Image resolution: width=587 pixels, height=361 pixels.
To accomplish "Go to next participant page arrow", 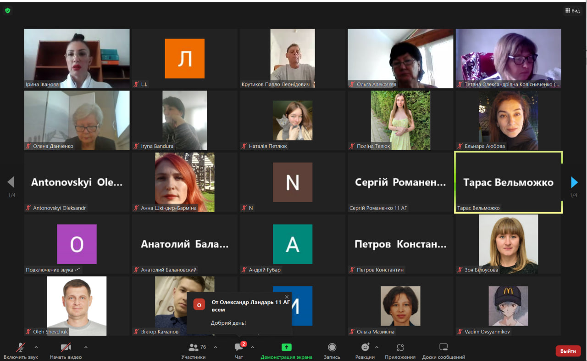I will (574, 182).
